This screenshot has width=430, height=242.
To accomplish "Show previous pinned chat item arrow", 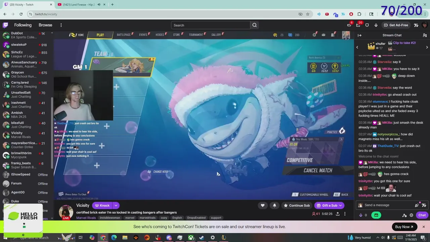I will point(357,47).
